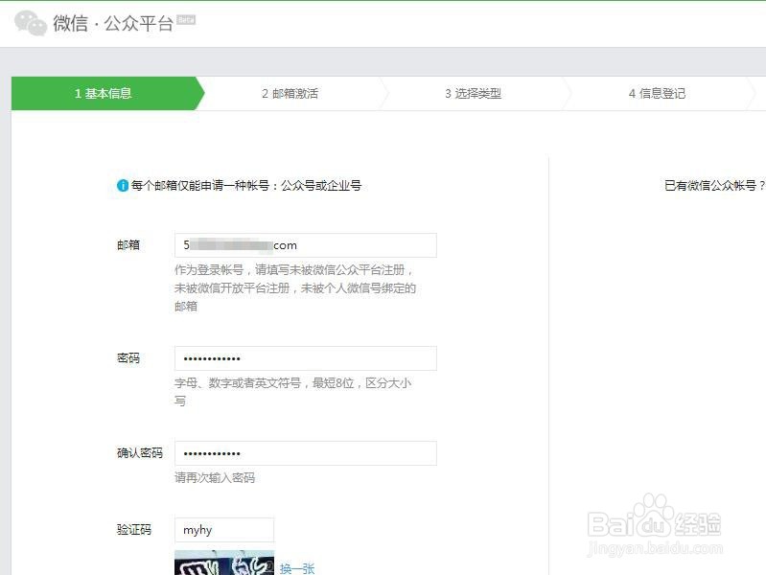Viewport: 766px width, 575px height.
Task: Click the 字母、数字或者英文符号 password hint
Action: [x=292, y=392]
